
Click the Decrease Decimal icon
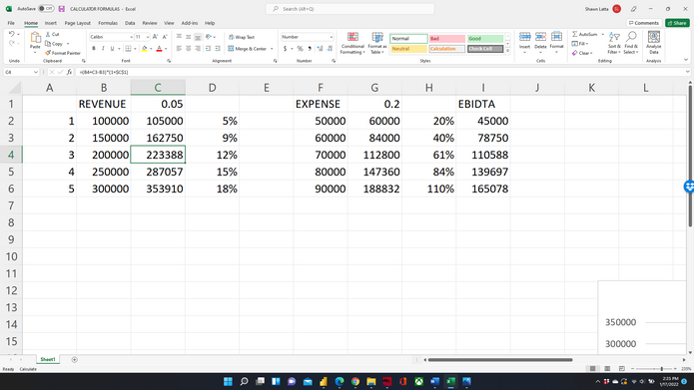(x=330, y=49)
